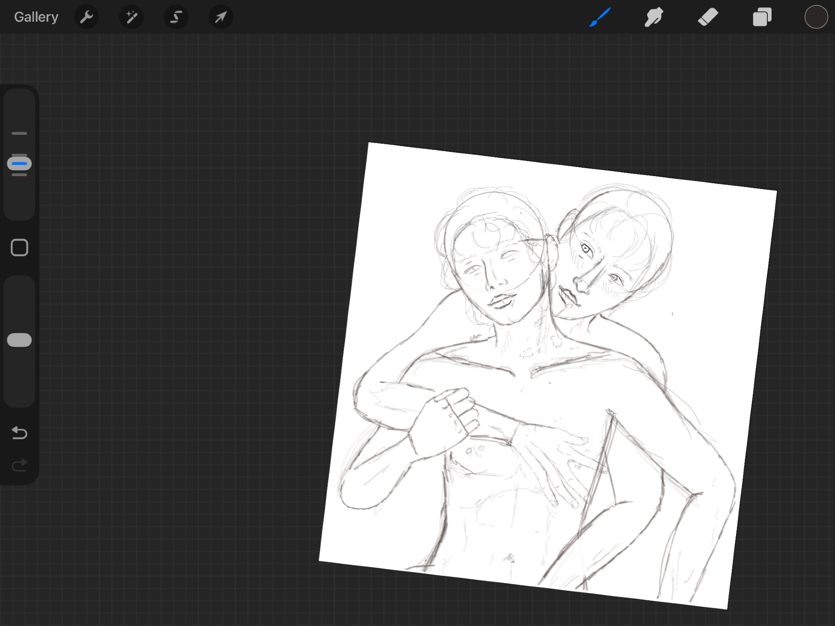Activate the Transform arrow tool

[x=221, y=17]
